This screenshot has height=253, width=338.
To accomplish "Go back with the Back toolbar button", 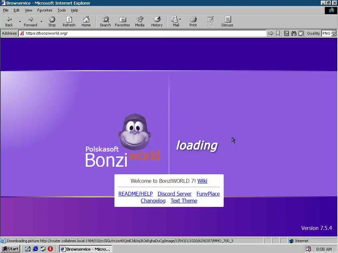I will click(9, 21).
